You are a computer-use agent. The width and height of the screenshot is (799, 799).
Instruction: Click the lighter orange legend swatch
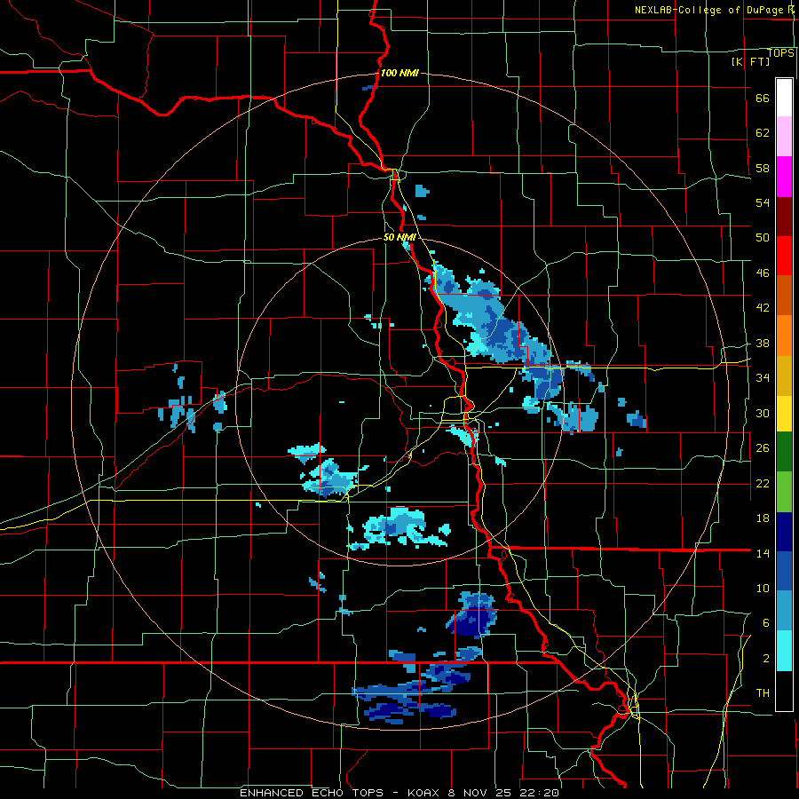[784, 336]
